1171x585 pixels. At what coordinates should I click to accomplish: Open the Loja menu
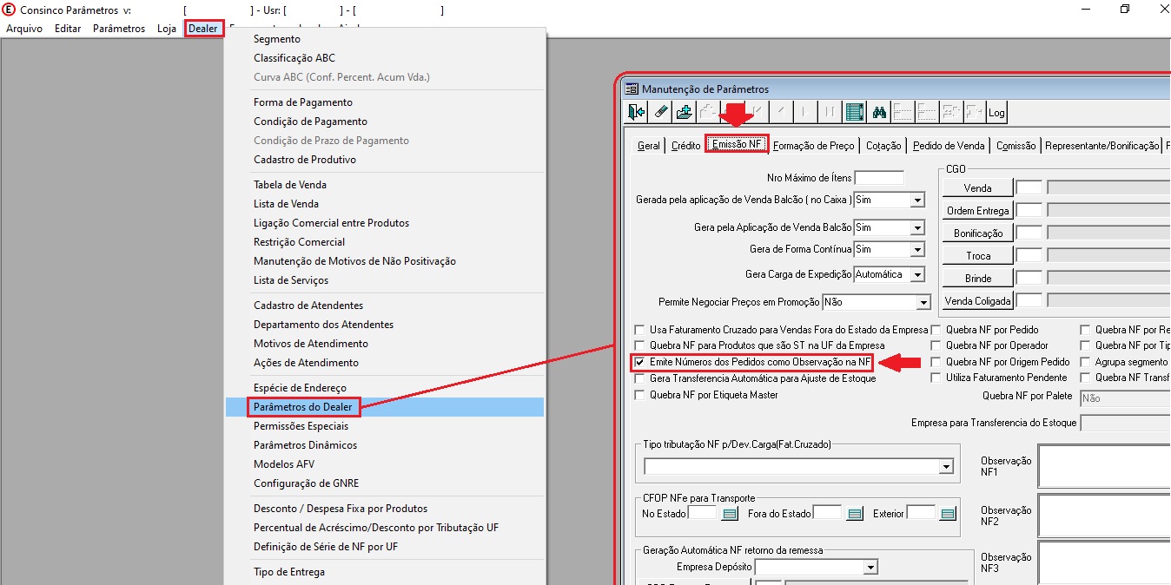click(x=167, y=29)
